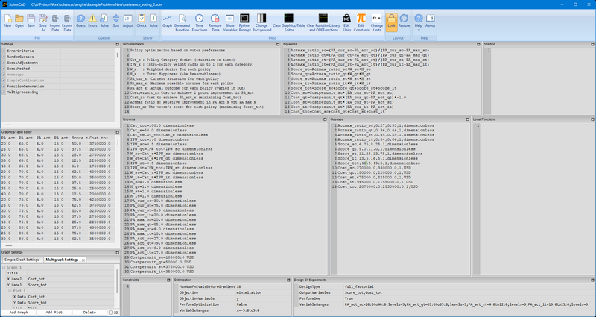Toggle the 3D checkbox in Graph Settings
This screenshot has width=596, height=317.
111,313
